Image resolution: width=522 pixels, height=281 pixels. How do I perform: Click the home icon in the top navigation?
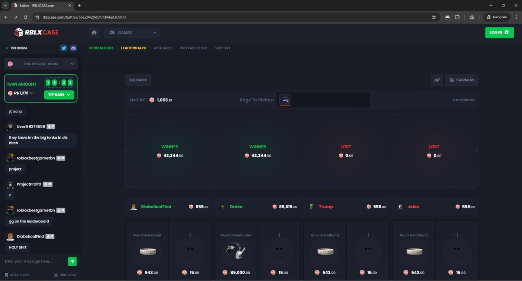[x=94, y=32]
